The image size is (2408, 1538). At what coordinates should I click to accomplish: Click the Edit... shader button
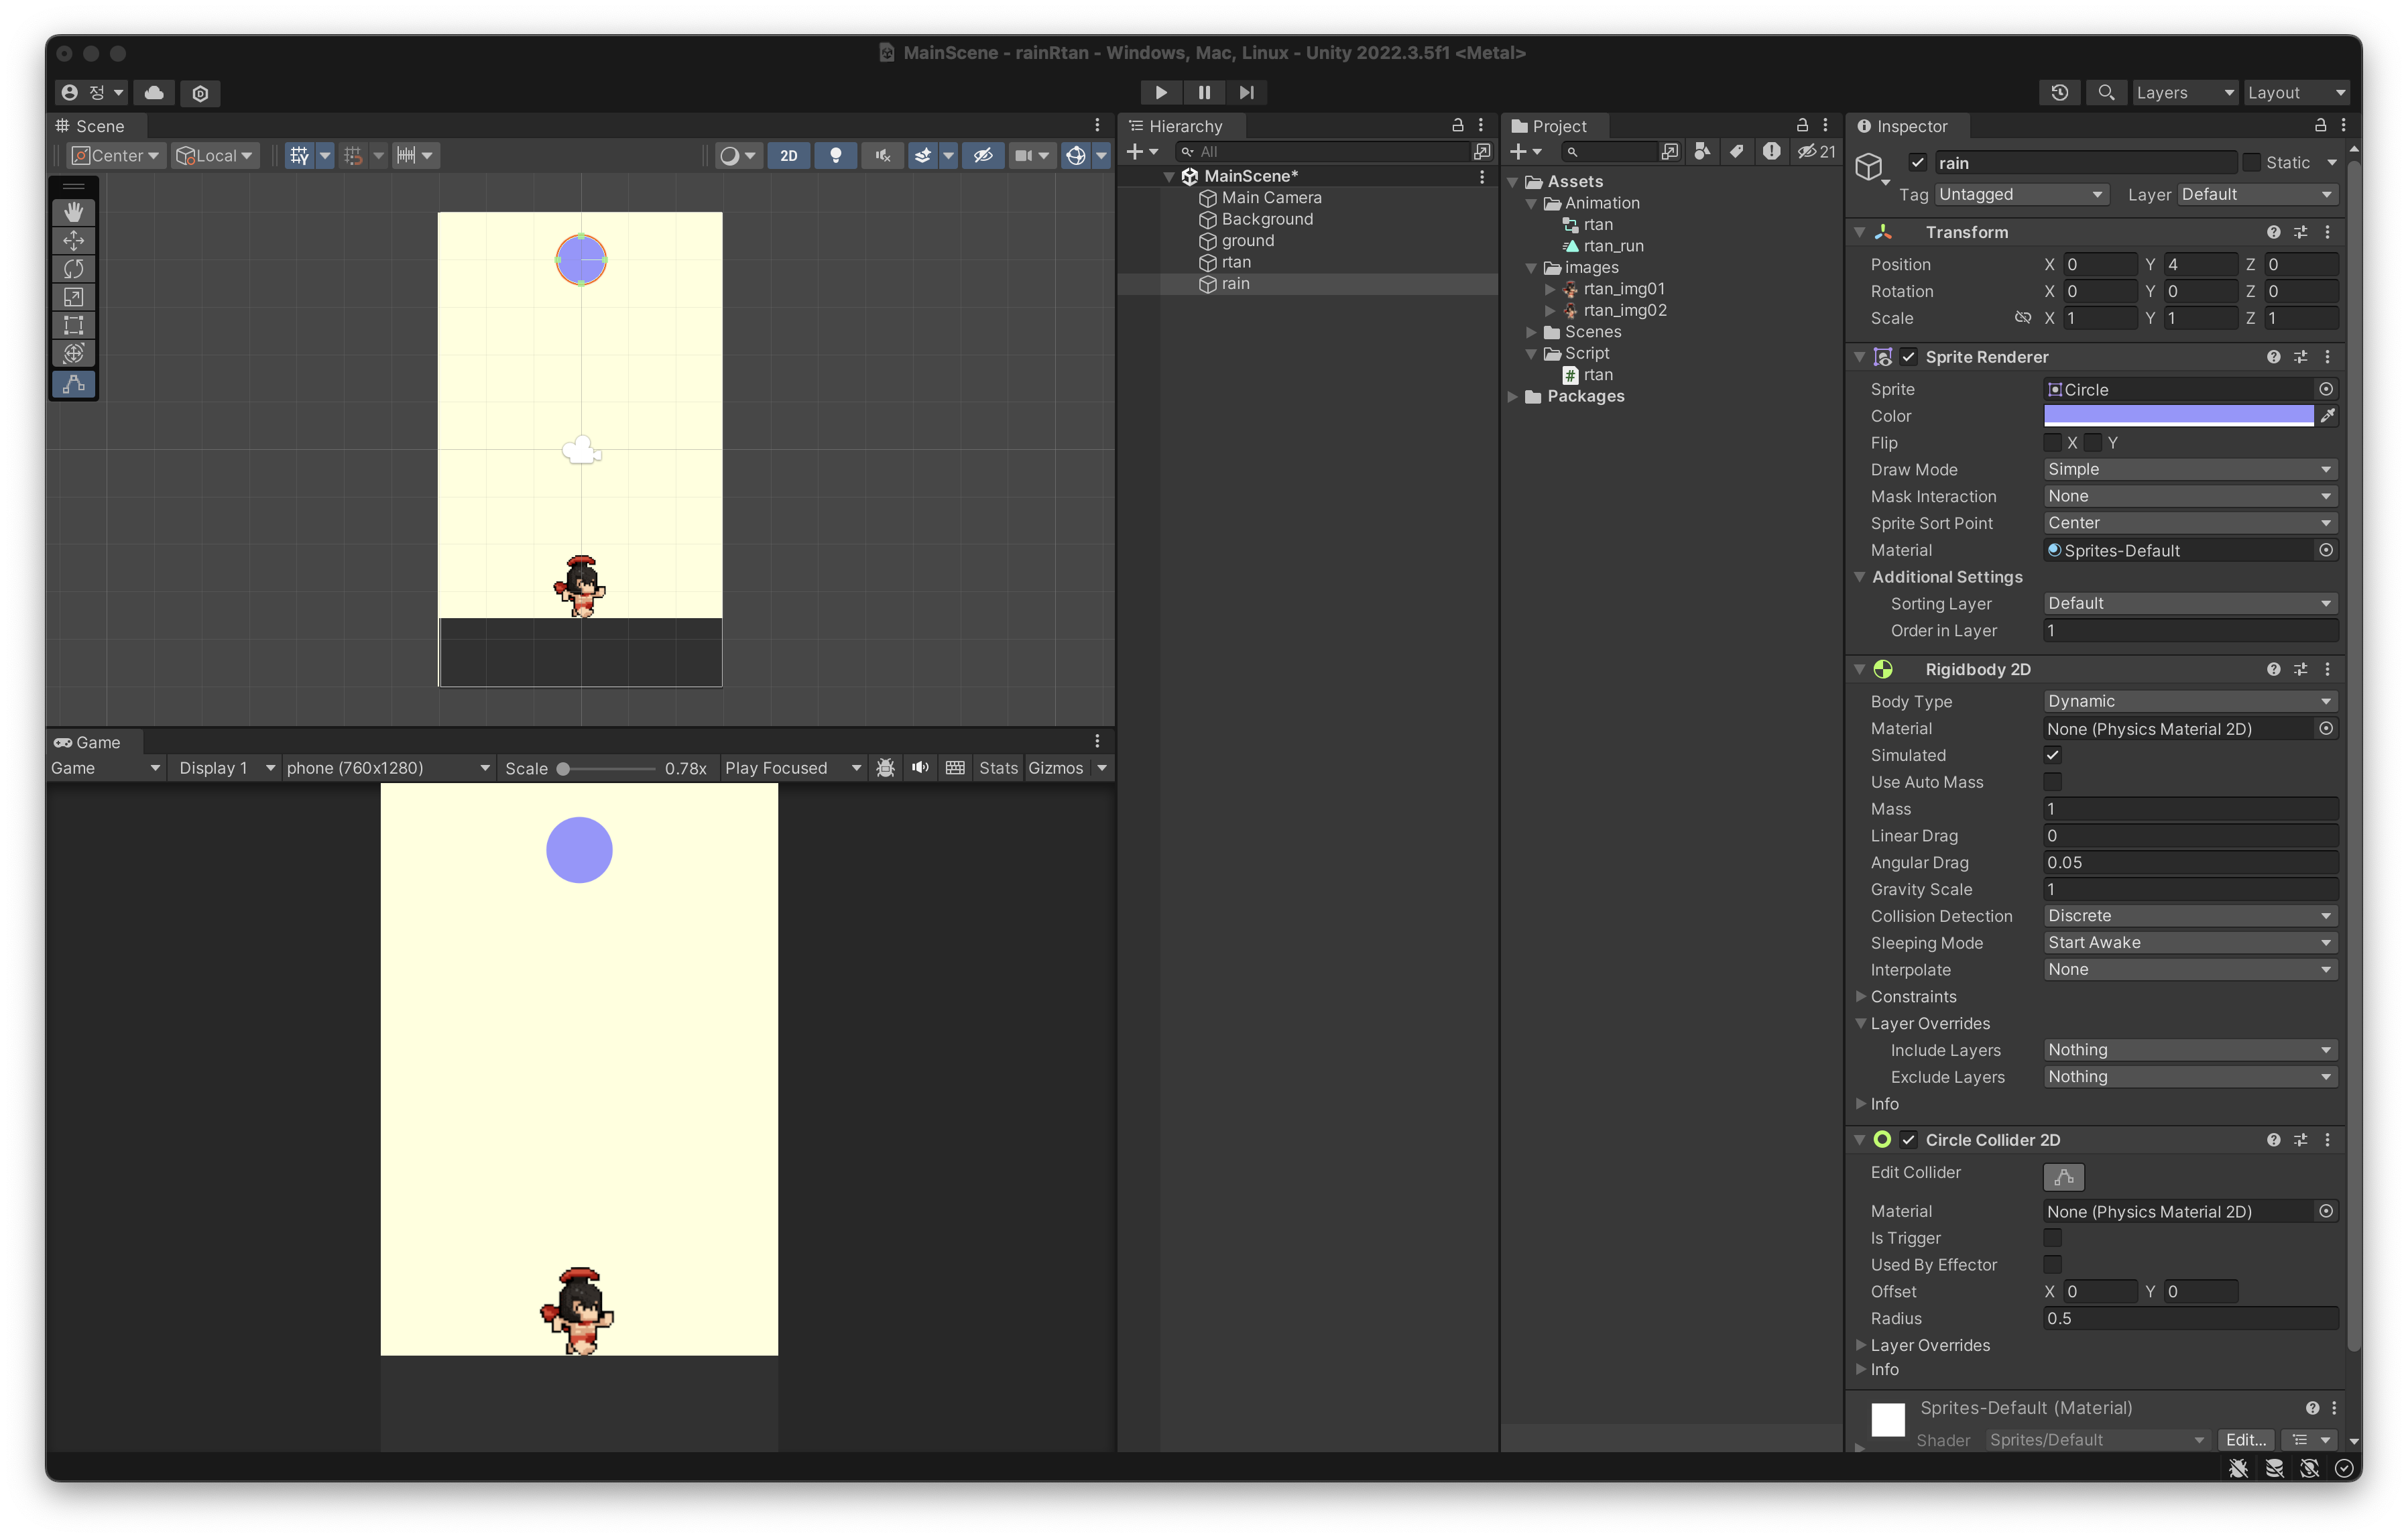pyautogui.click(x=2246, y=1439)
